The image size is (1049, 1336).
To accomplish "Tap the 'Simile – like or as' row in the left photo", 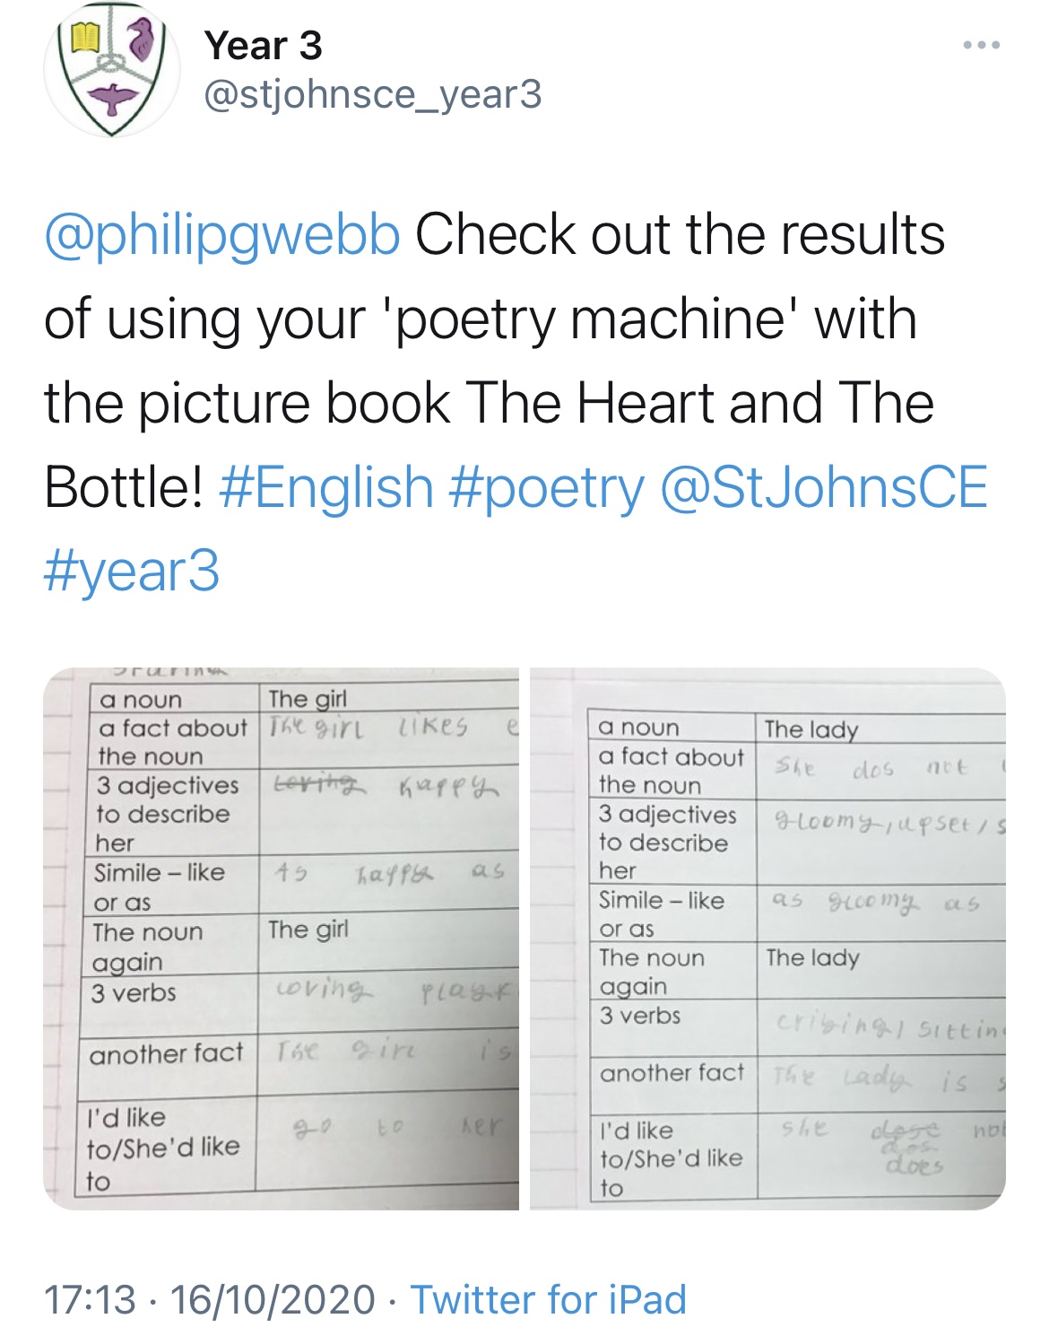I will tap(302, 885).
